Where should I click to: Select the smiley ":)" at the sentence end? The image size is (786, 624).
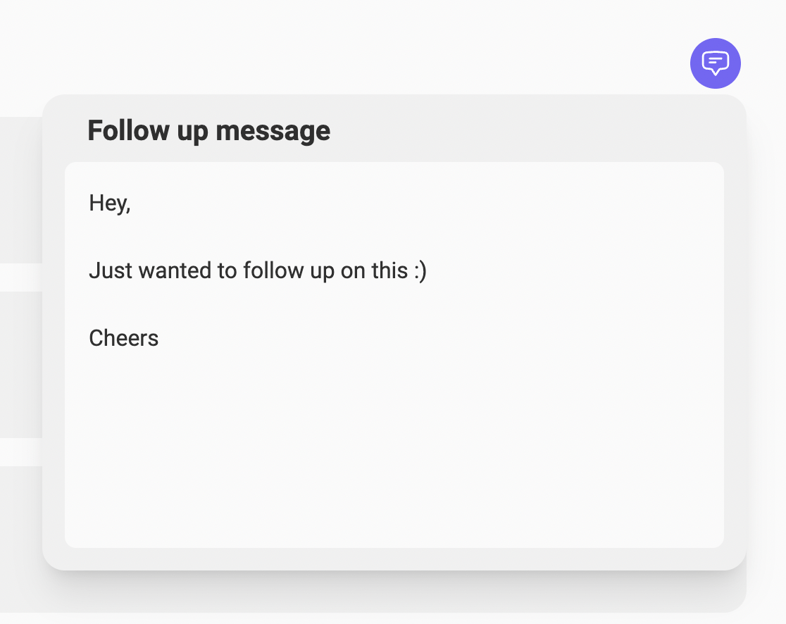point(421,270)
